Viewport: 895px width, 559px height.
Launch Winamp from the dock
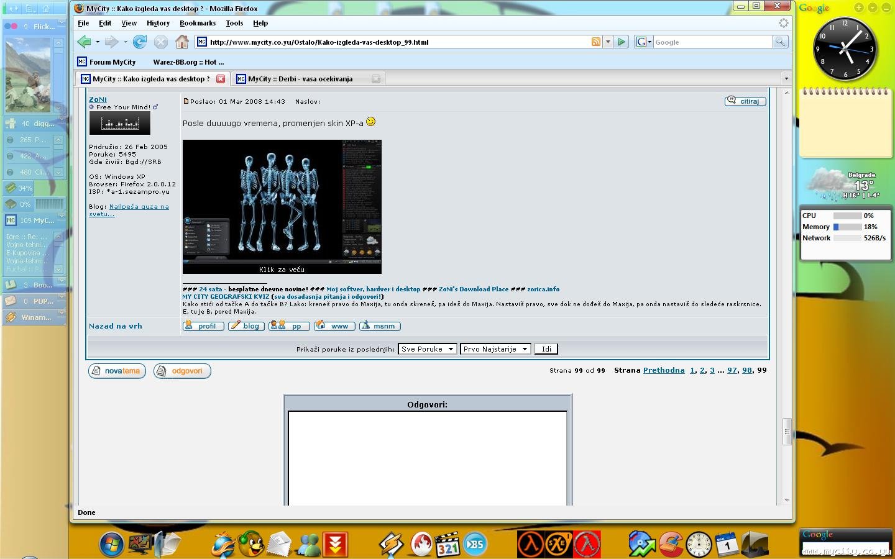tap(391, 544)
